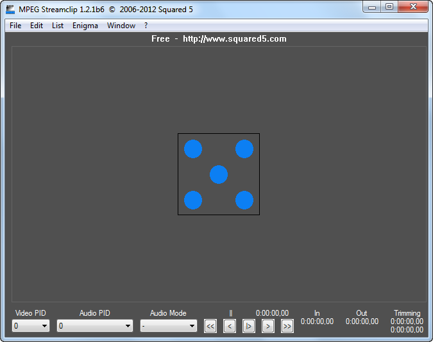Click the MPEG Streamclip title bar app icon
This screenshot has width=433, height=342.
[x=10, y=10]
